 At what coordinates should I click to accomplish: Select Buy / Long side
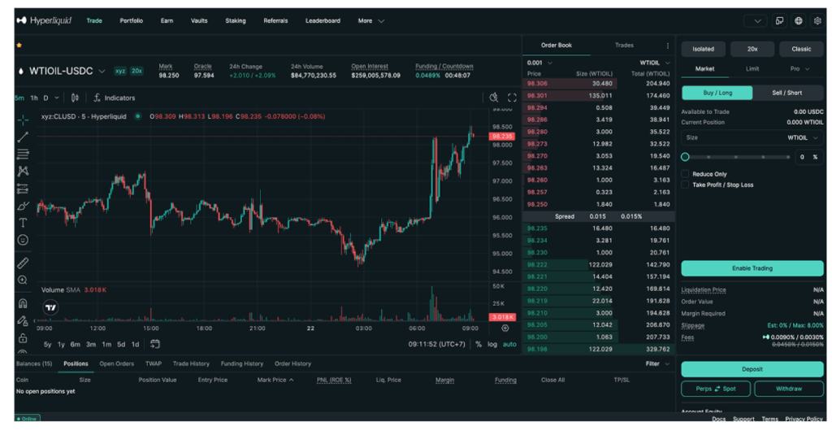[x=717, y=93]
